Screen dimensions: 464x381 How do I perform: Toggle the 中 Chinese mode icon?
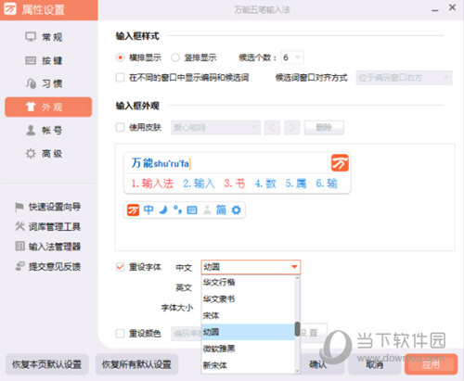(148, 210)
